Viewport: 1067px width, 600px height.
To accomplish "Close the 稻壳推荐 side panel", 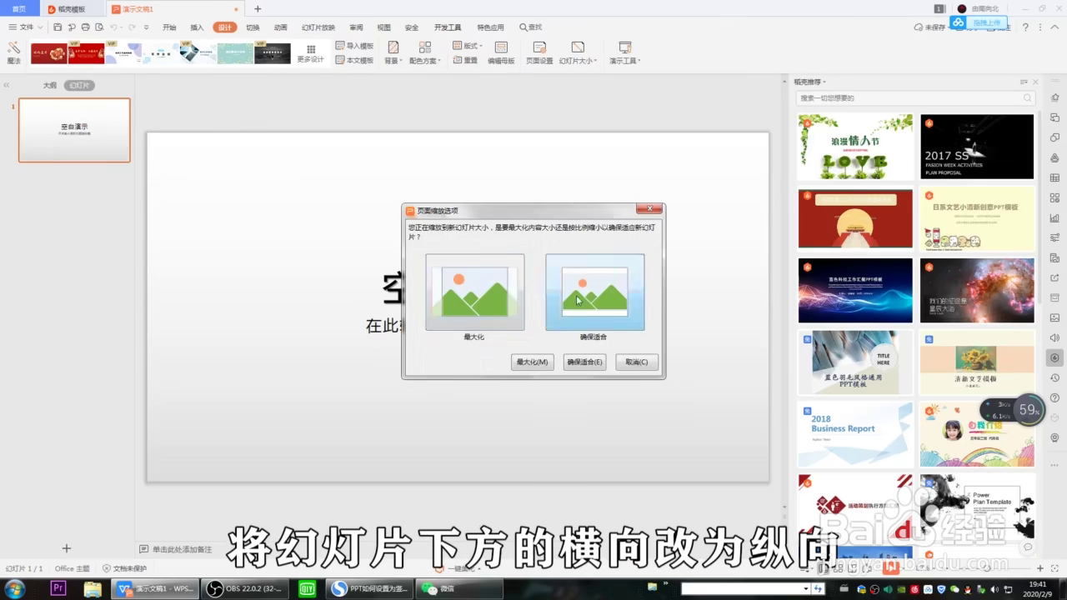I will click(1036, 82).
